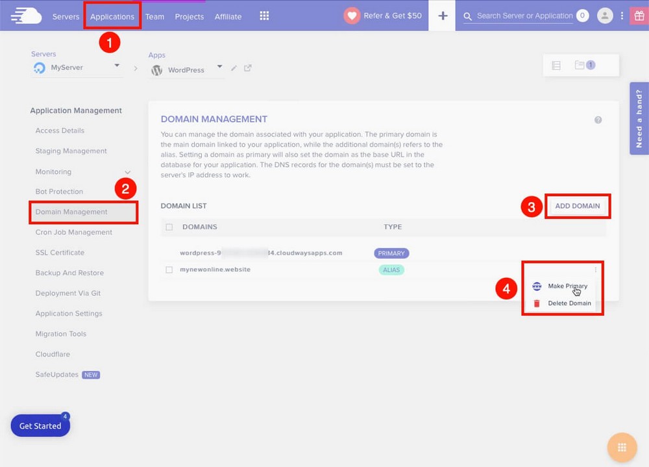Click the ALIAS type badge
Image resolution: width=649 pixels, height=467 pixels.
click(x=391, y=270)
